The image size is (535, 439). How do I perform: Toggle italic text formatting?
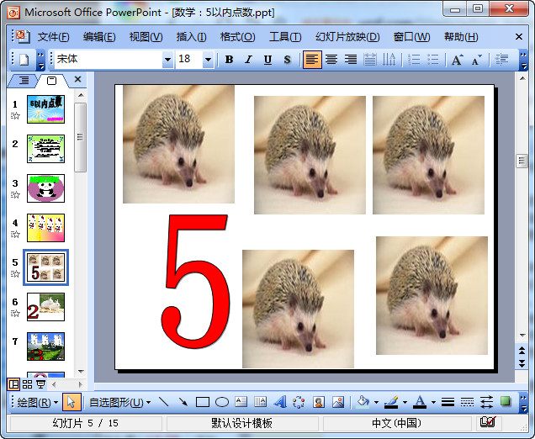tap(248, 60)
